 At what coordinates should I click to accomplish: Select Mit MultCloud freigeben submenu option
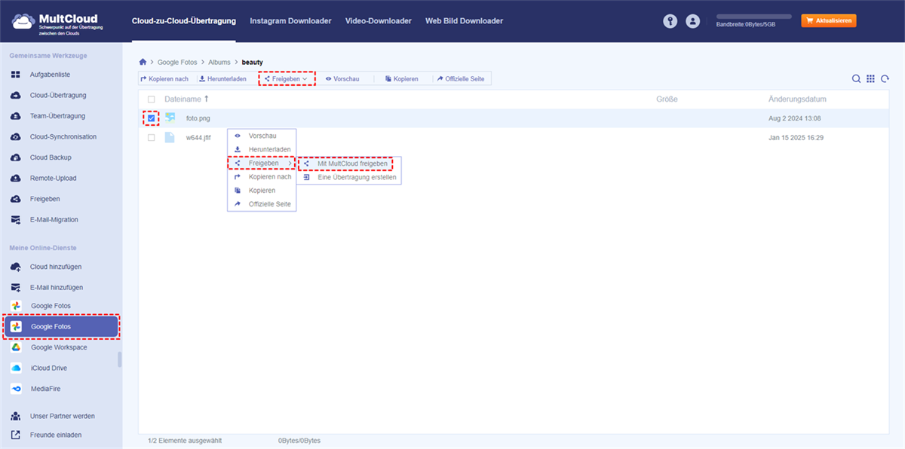click(349, 163)
